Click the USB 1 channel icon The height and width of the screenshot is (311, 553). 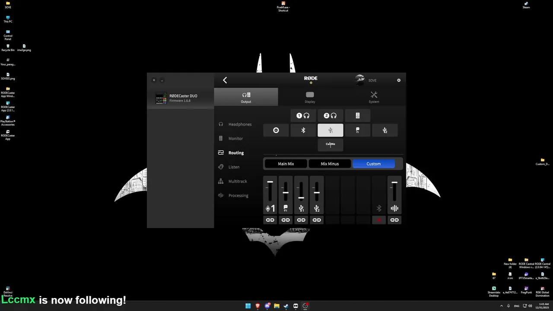click(x=301, y=209)
